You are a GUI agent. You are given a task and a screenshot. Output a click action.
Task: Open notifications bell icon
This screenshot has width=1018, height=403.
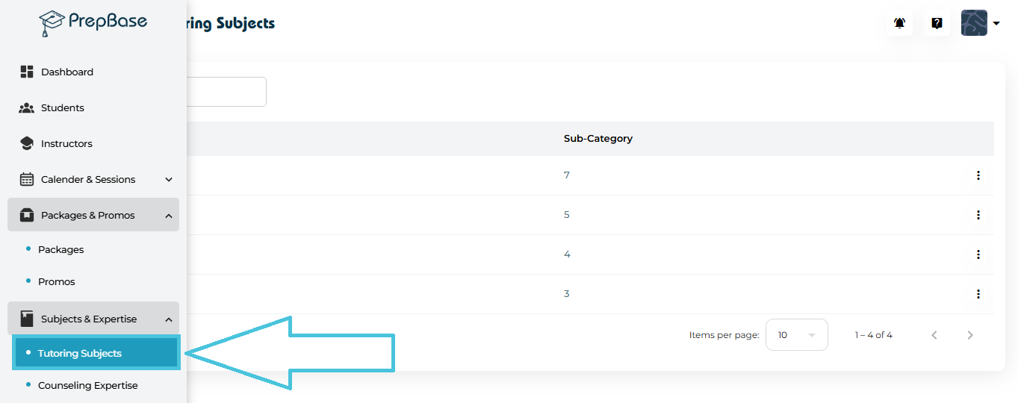tap(899, 23)
